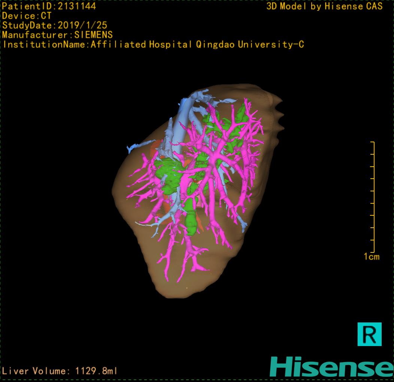Click the 1cm scale label
Viewport: 394px width, 382px height.
371,257
